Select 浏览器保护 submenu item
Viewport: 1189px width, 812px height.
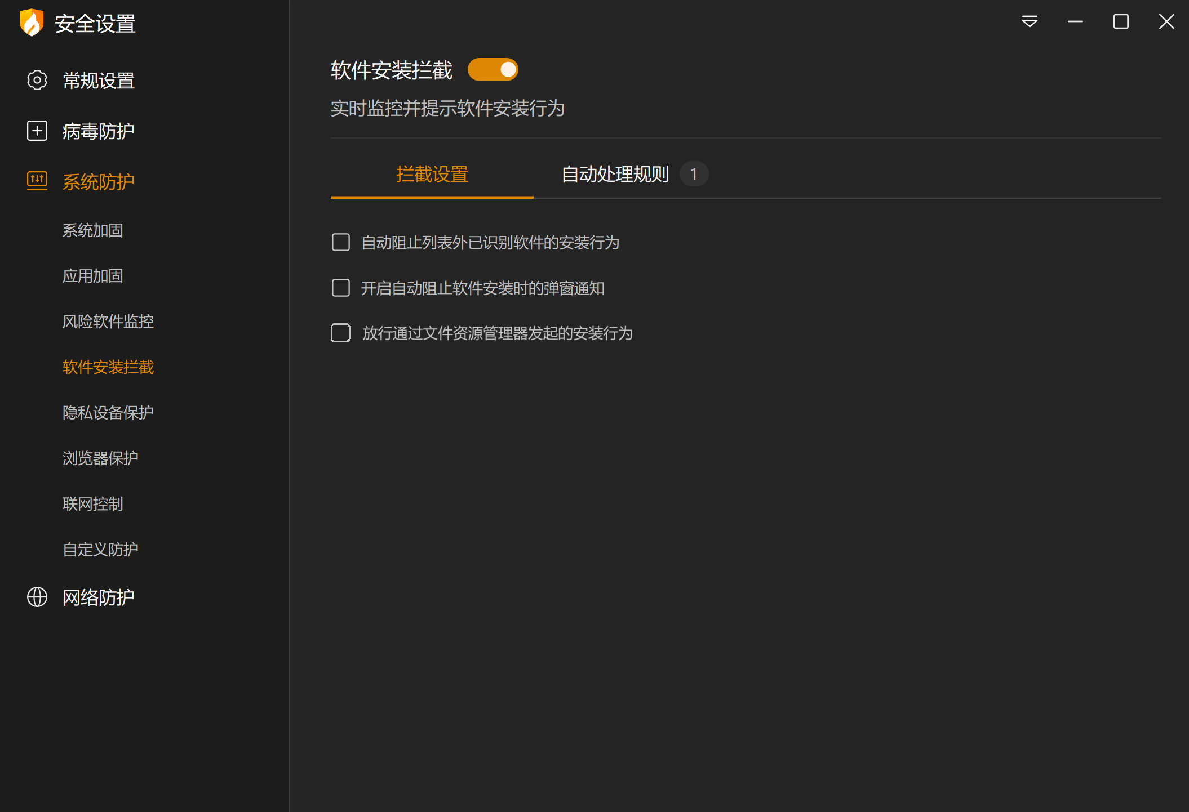click(x=100, y=458)
